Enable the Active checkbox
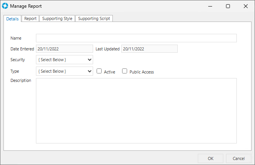The image size is (255, 165). (x=99, y=71)
